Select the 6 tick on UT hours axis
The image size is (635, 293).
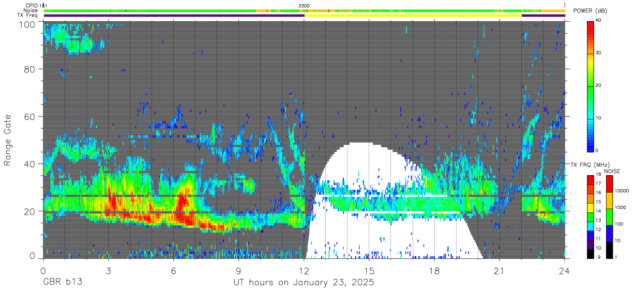173,271
